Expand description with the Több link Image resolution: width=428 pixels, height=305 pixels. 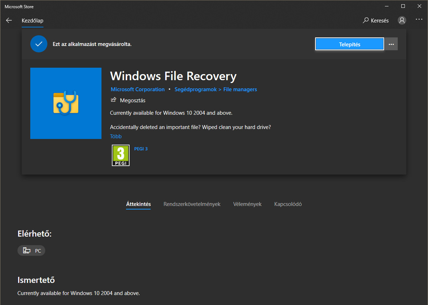tap(116, 136)
